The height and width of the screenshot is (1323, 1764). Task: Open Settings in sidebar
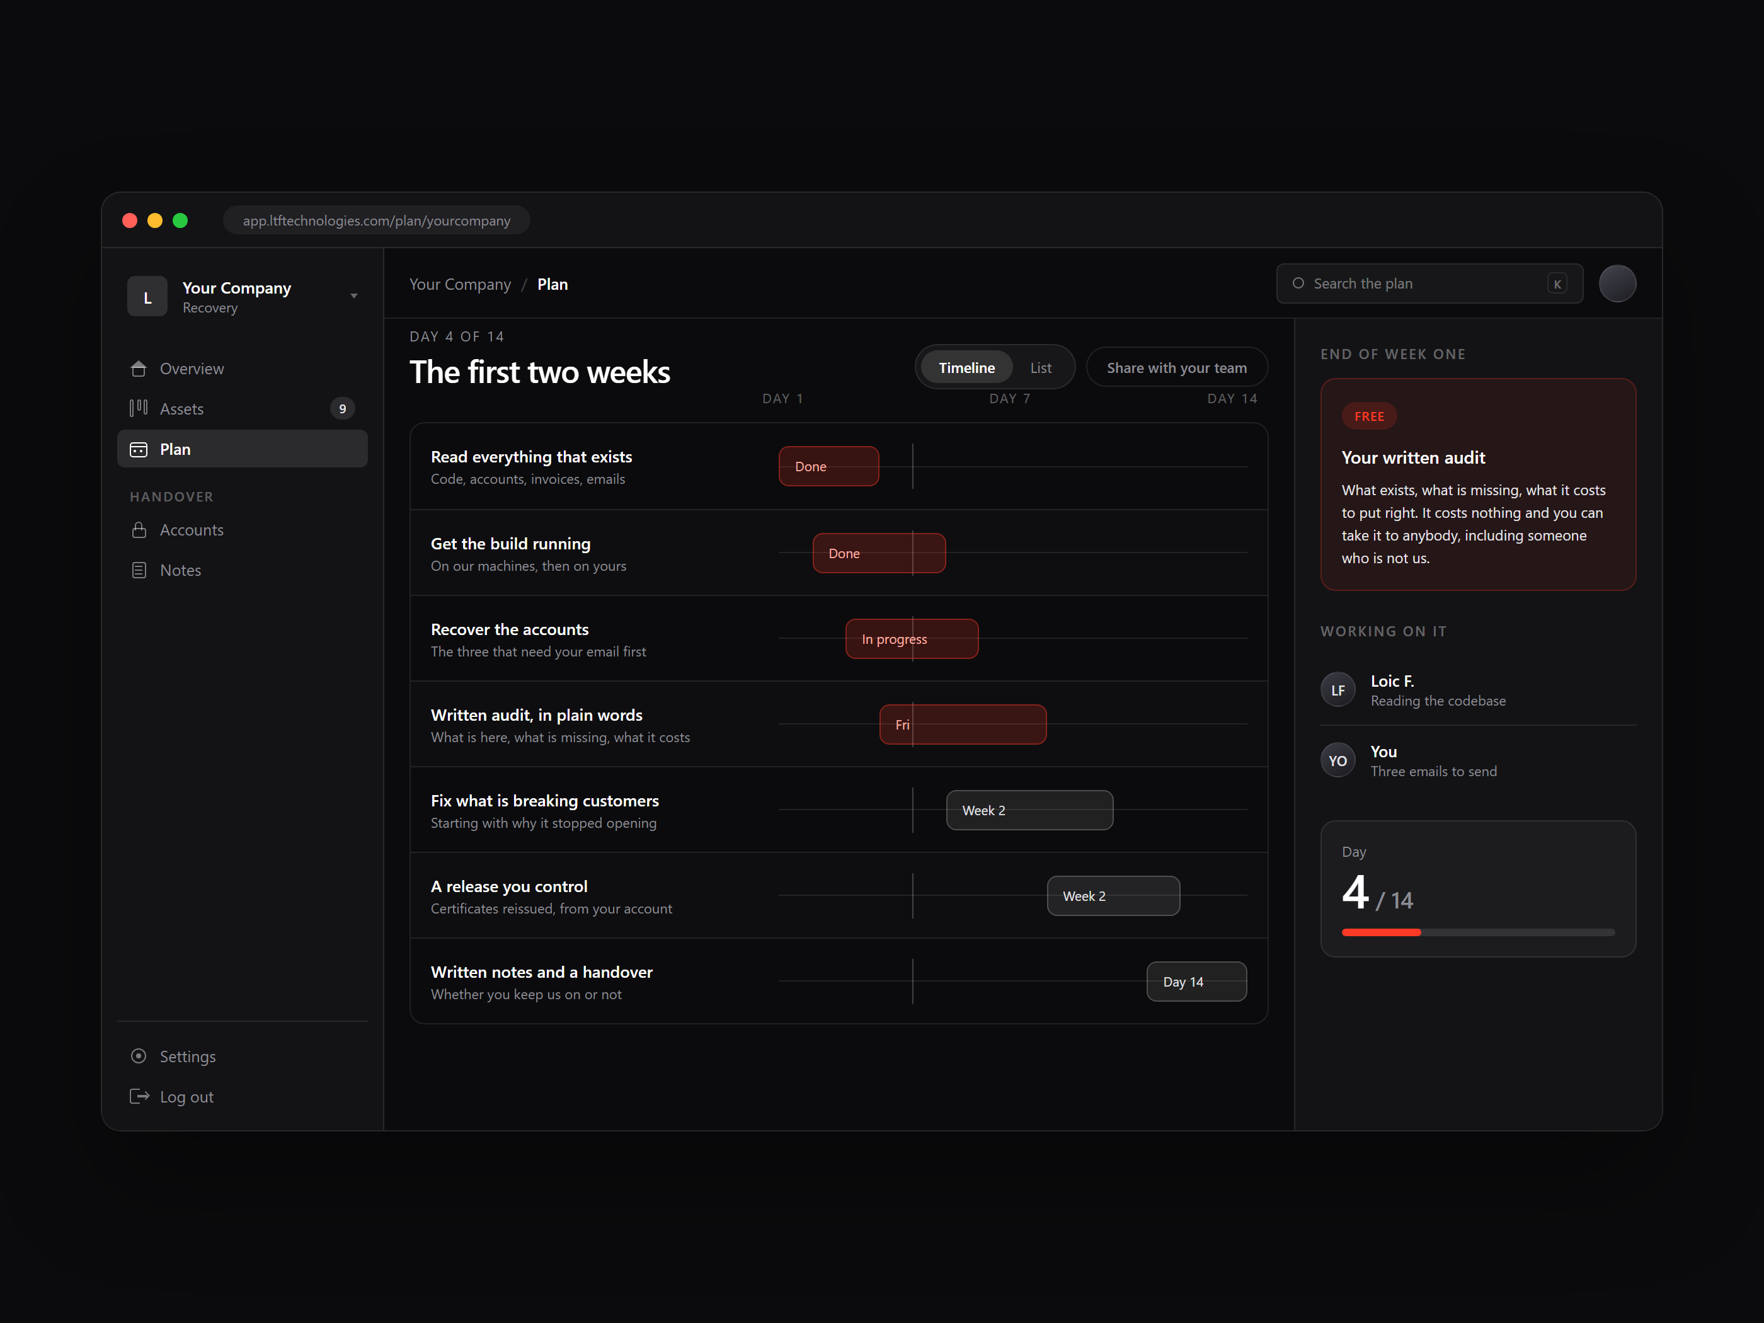[x=243, y=1056]
